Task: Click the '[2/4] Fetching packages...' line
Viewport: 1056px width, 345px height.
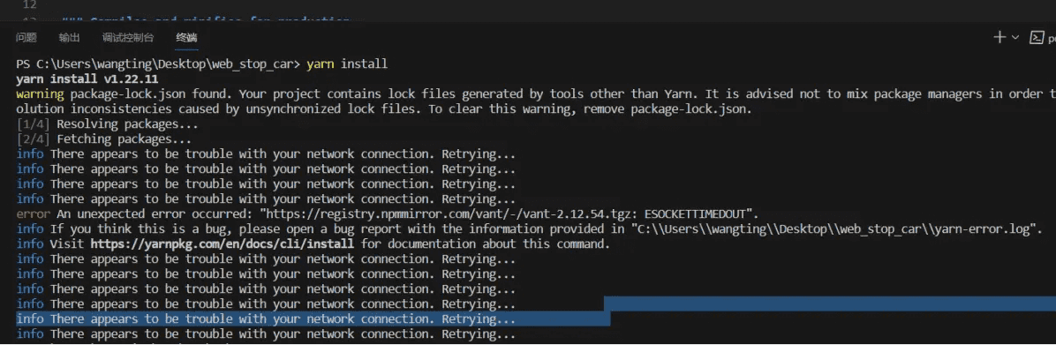Action: coord(103,139)
